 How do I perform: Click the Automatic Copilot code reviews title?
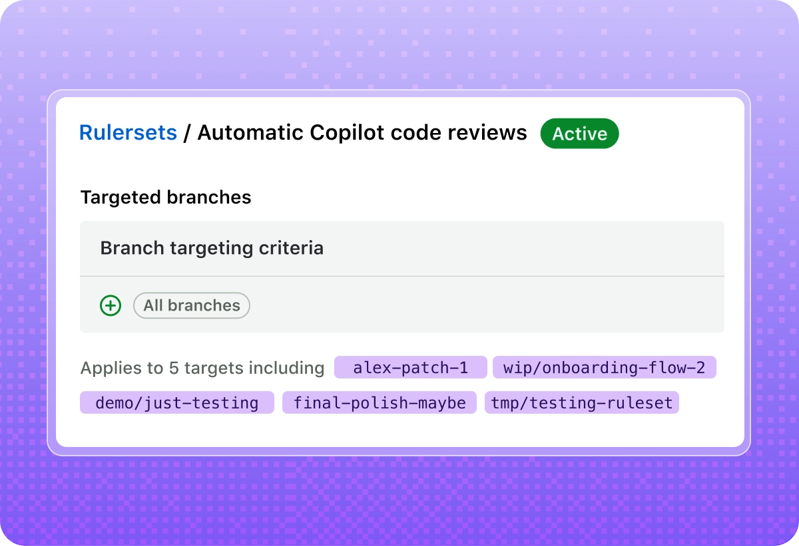(x=362, y=133)
